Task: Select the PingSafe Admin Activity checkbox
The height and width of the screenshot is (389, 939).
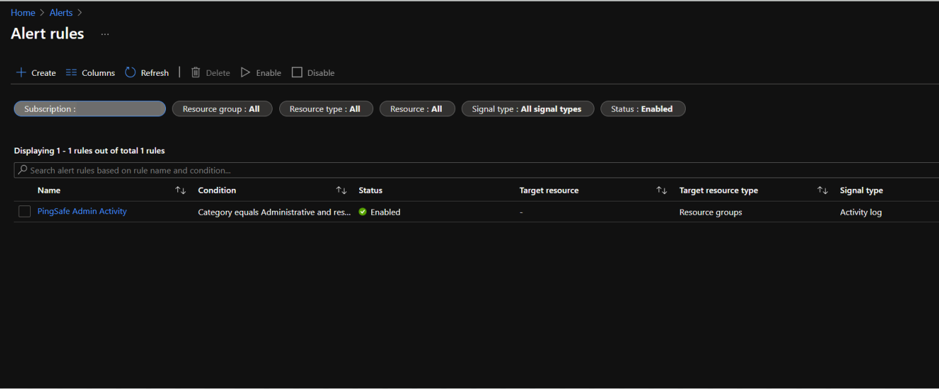Action: [25, 211]
